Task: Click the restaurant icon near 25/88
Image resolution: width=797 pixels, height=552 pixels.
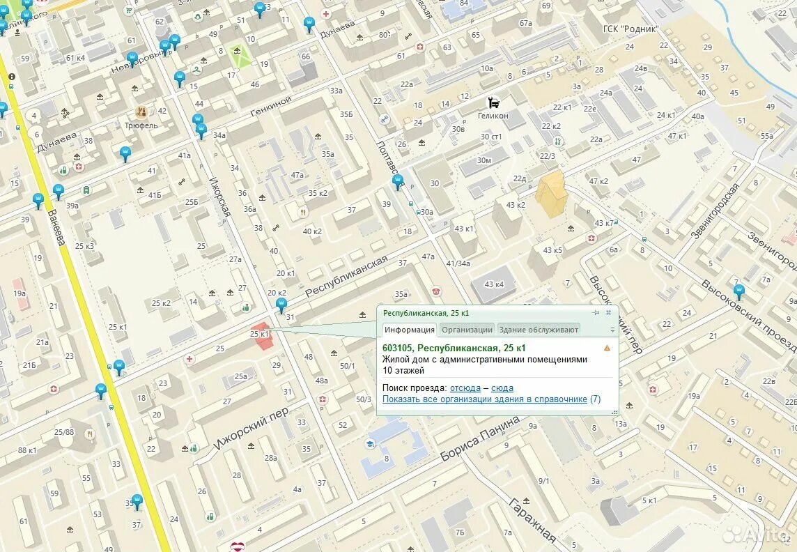Action: [x=90, y=434]
